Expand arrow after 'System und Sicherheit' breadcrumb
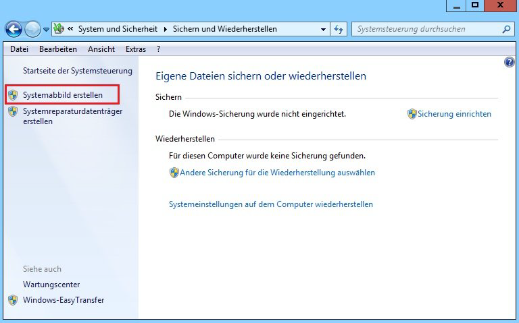519x323 pixels. point(166,29)
